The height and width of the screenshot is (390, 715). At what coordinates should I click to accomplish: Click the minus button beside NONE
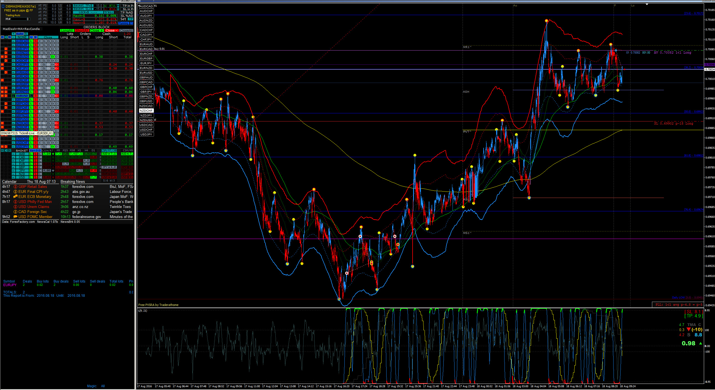[13, 37]
